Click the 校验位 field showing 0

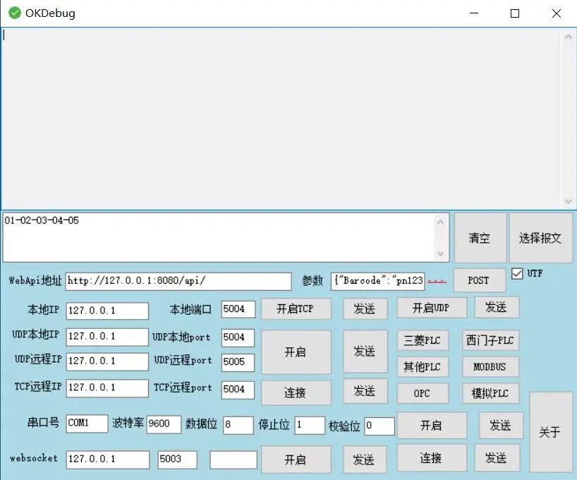pos(379,426)
